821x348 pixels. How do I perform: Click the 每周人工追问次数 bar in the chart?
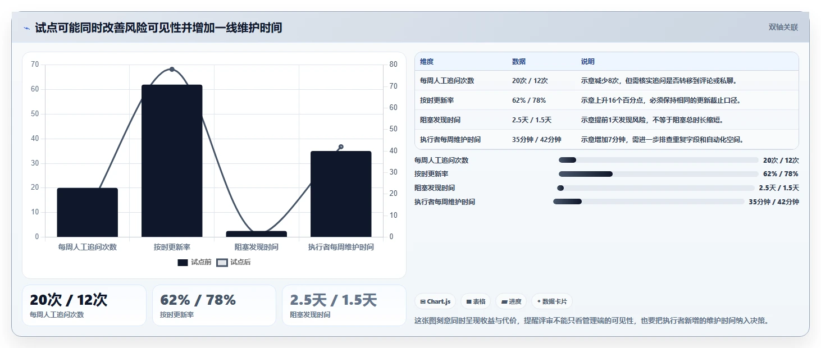(88, 212)
